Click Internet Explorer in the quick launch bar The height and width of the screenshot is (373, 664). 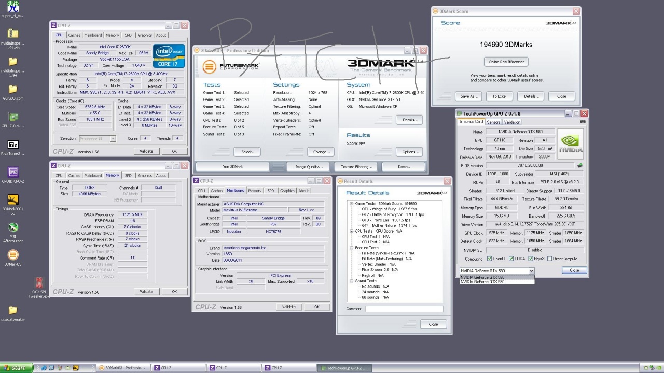pos(44,368)
